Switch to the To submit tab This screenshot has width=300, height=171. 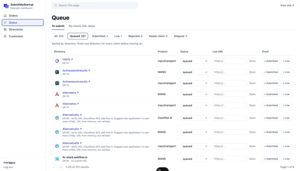[58, 26]
